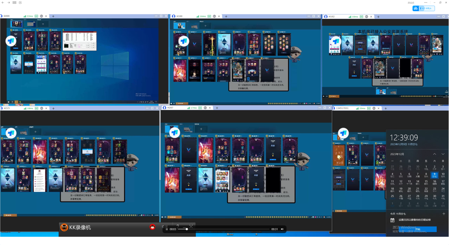Screen dimensions: 449x245
Task: Click the blue floating logo in H215 session
Action: (x=11, y=133)
